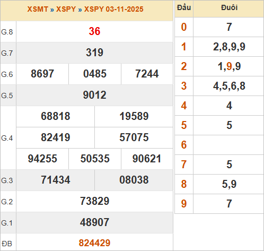Click the G.2 row label

[x=7, y=202]
